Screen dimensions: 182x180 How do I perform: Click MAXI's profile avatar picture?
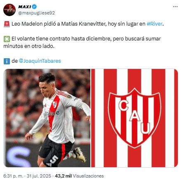tap(9, 10)
